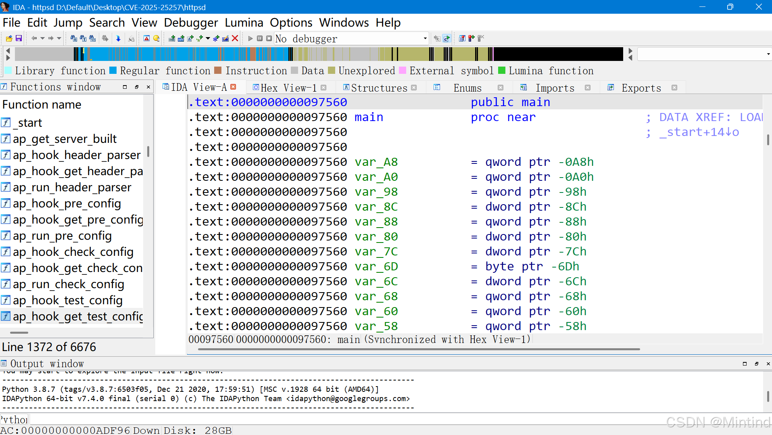This screenshot has height=435, width=772.
Task: Click the greyed step-into C icon
Action: pos(437,38)
